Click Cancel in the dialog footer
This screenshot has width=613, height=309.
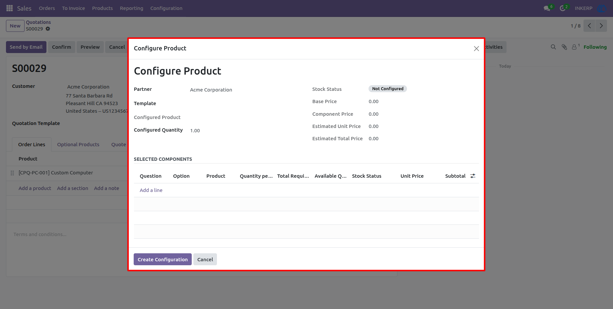coord(205,259)
